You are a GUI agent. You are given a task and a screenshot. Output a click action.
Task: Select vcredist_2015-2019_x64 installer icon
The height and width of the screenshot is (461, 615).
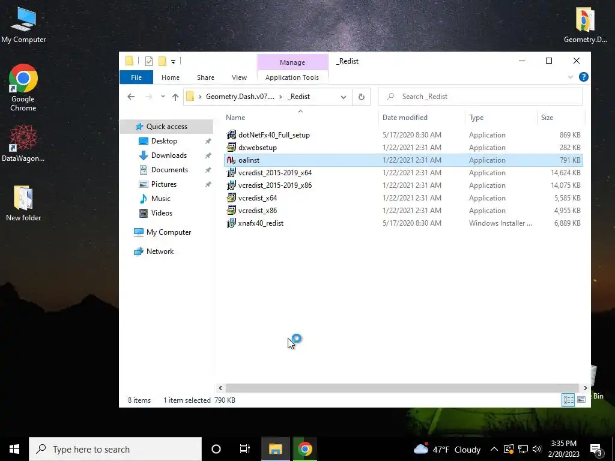point(231,172)
